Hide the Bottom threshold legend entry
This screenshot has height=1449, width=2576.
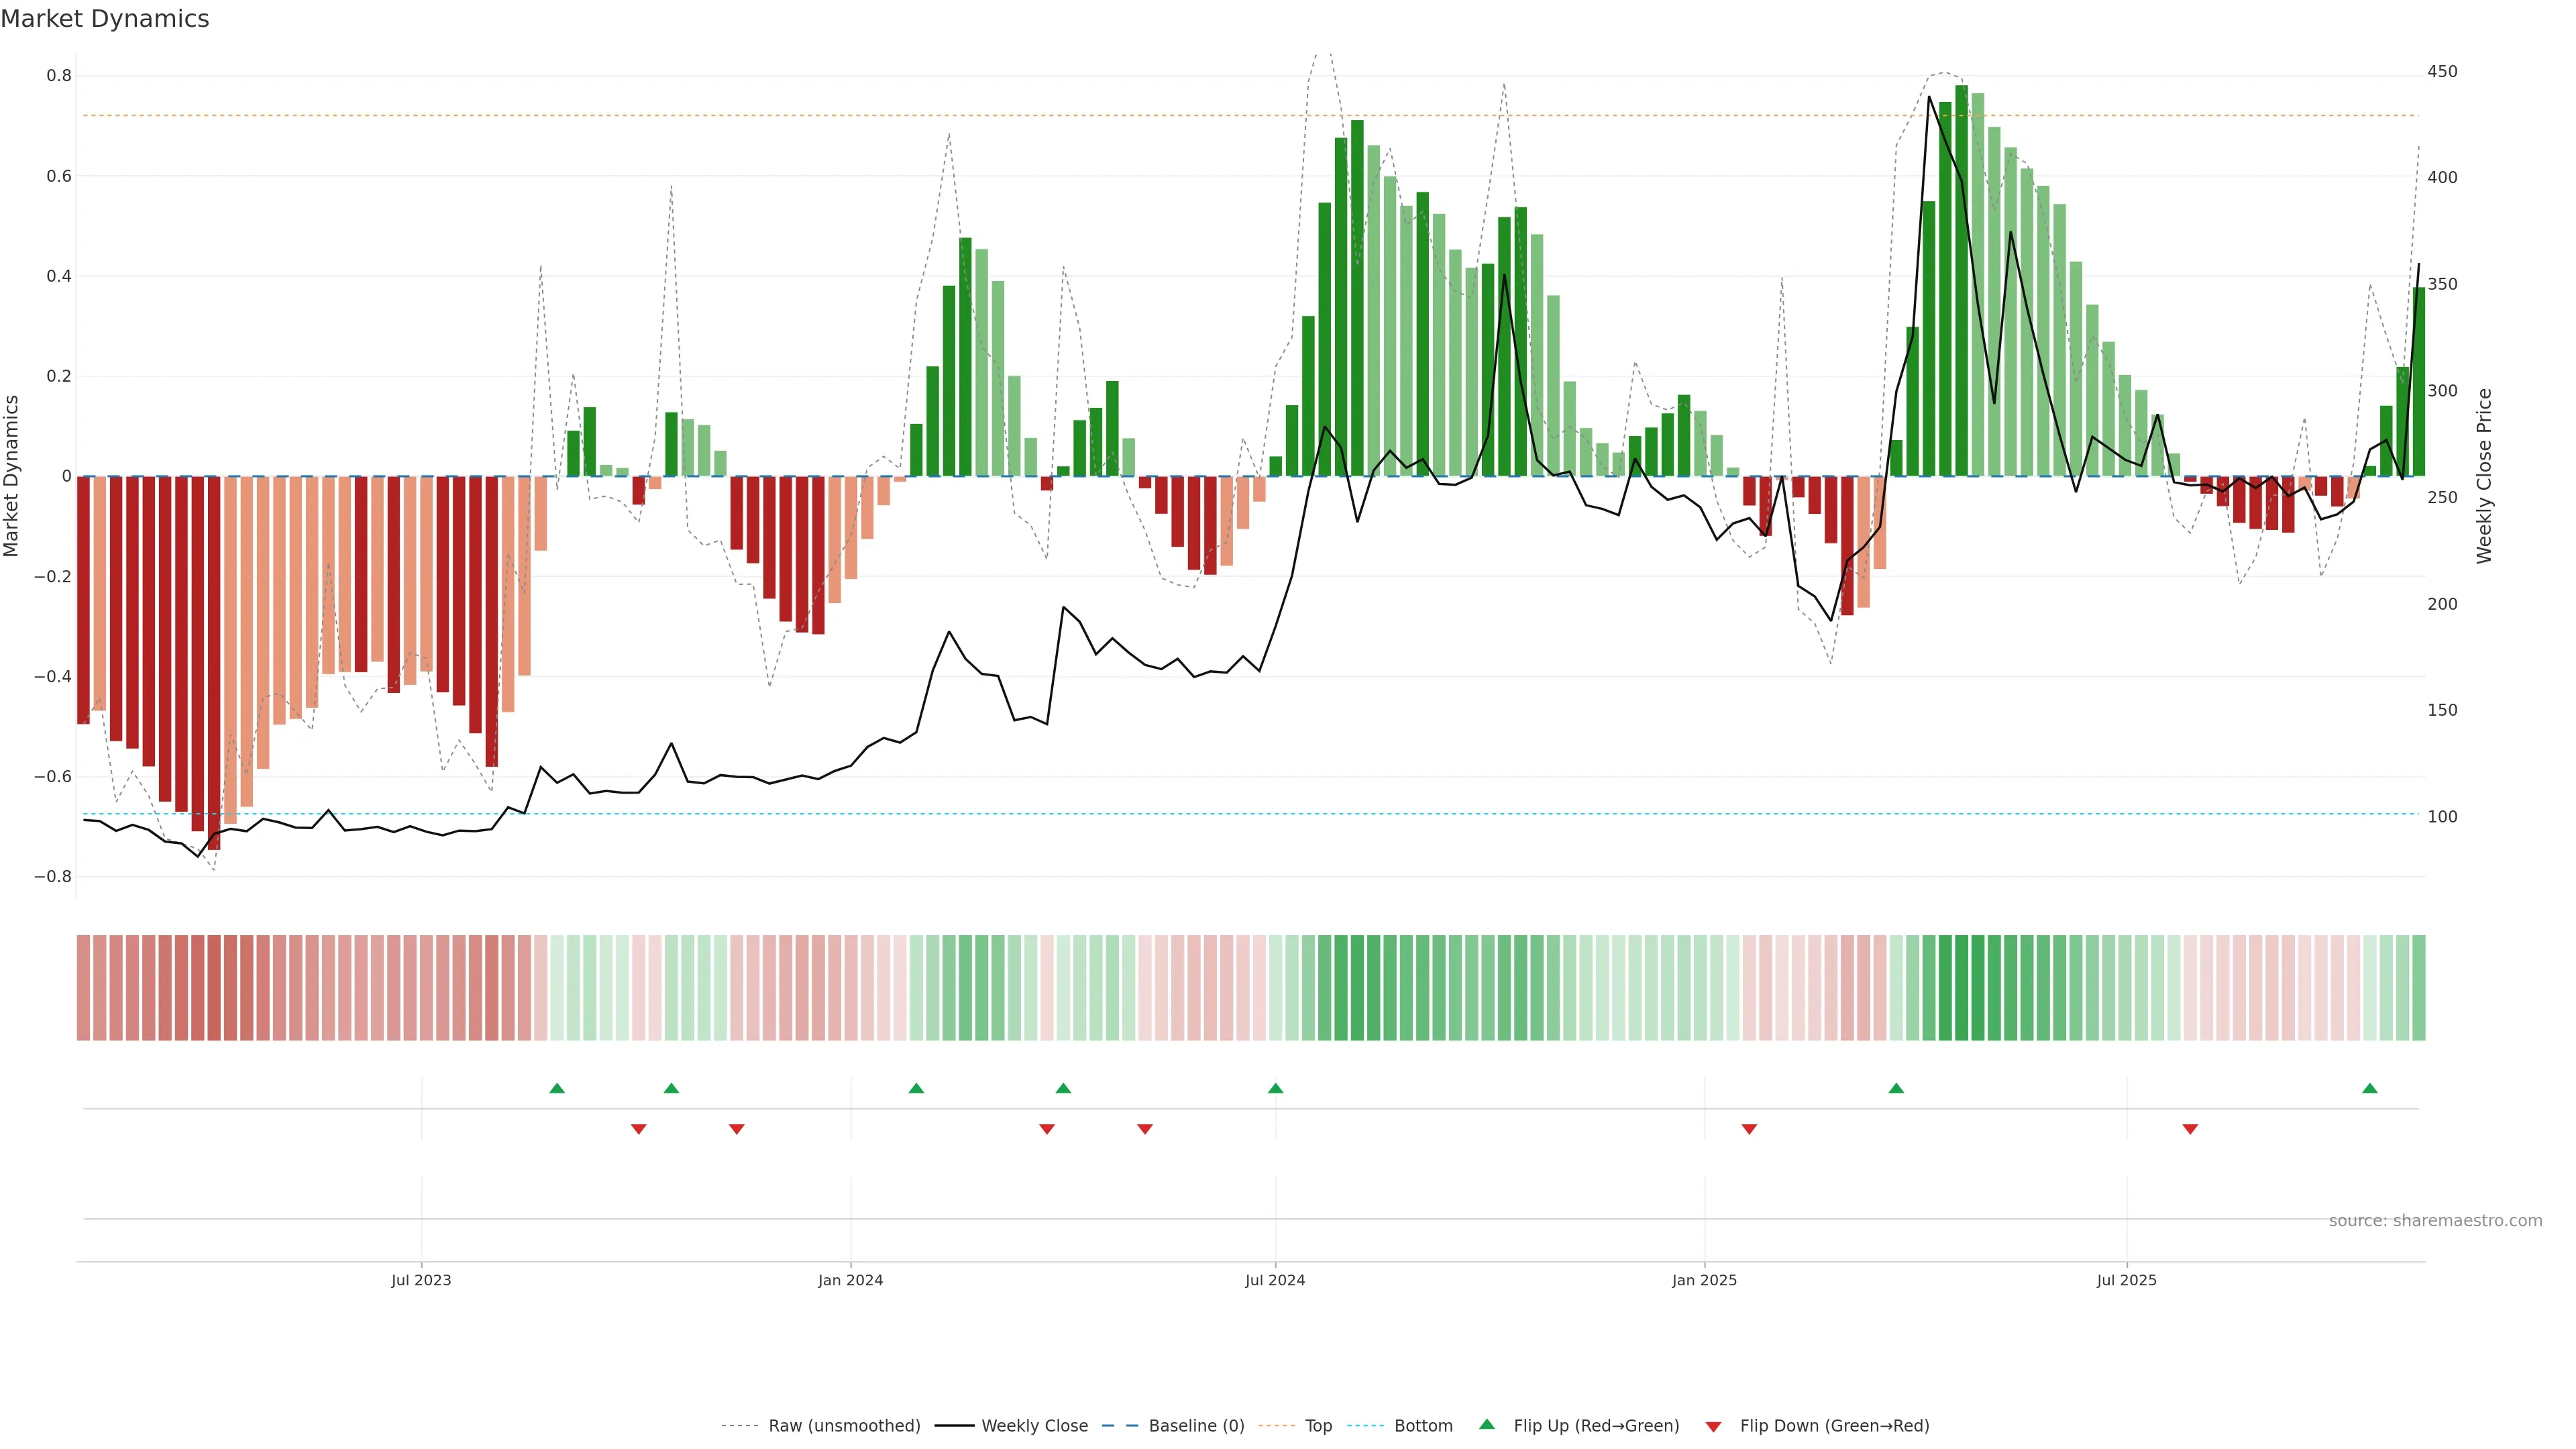click(1423, 1426)
